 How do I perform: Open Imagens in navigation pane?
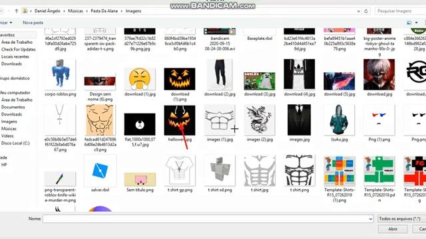(x=9, y=121)
